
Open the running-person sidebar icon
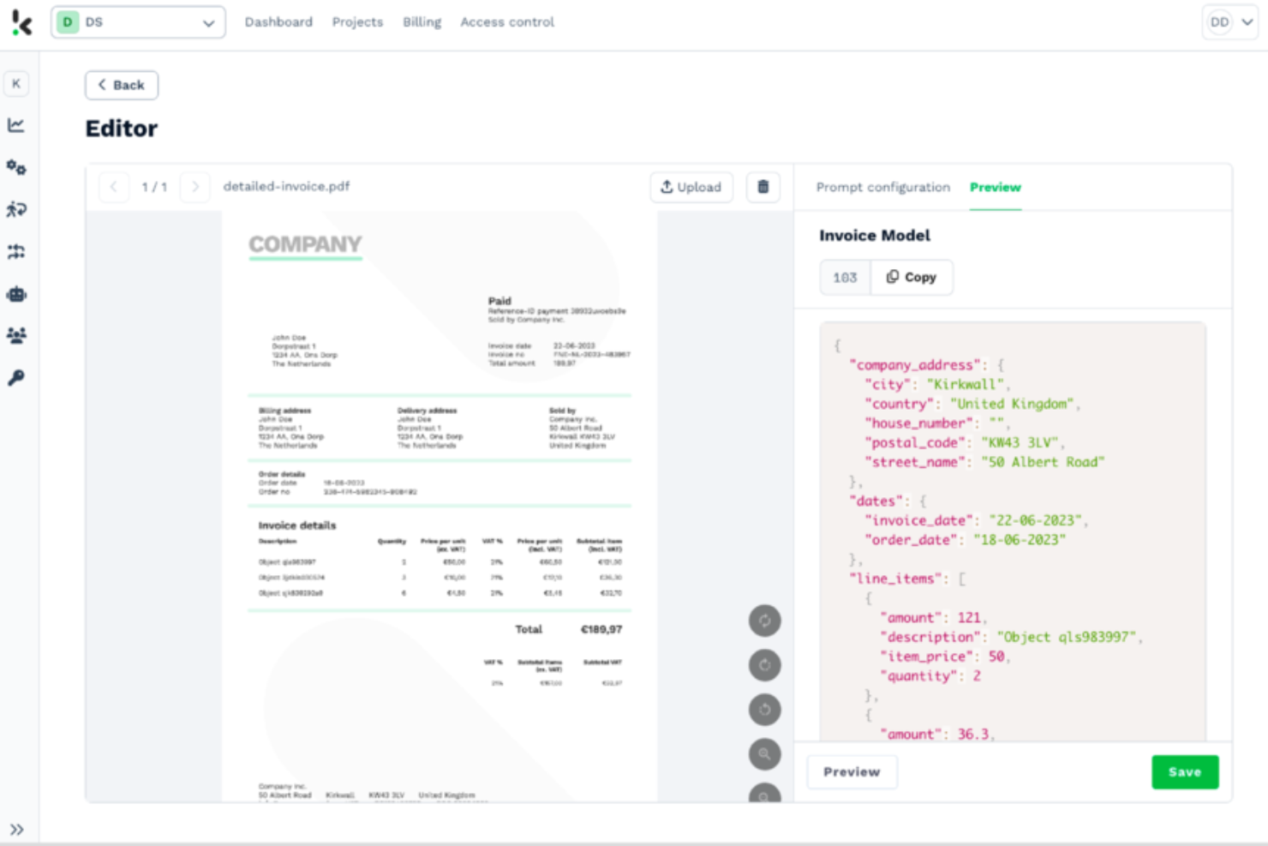[x=16, y=209]
